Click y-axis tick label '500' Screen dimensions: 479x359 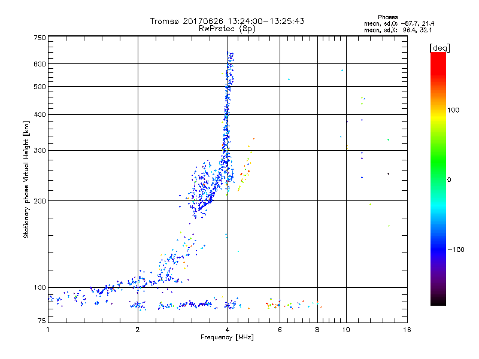40,87
